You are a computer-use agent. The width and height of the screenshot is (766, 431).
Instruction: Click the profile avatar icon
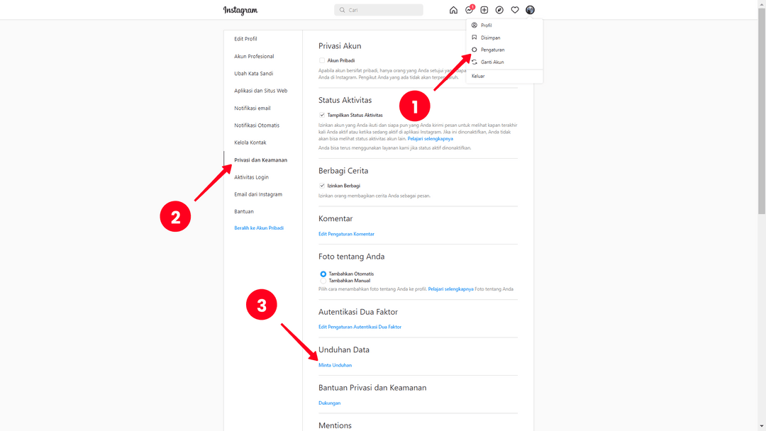530,10
